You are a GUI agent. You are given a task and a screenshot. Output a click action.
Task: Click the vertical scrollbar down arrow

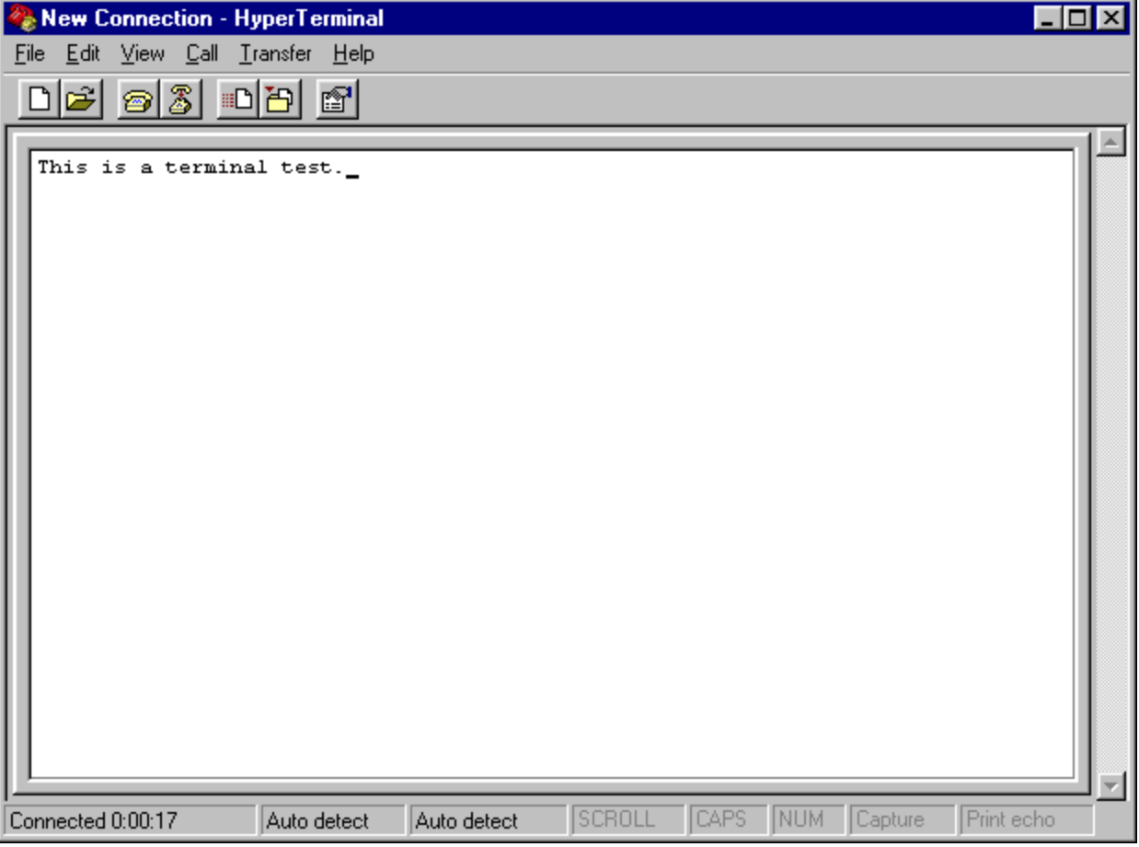tap(1112, 786)
